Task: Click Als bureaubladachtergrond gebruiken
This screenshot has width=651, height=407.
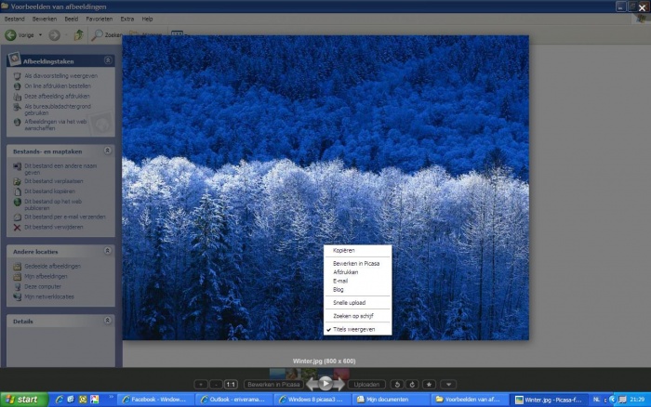Action: pos(58,110)
